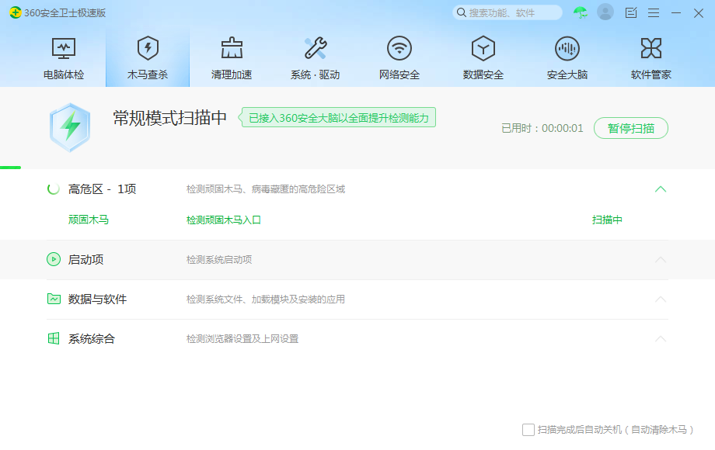Viewport: 715px width, 450px height.
Task: Open 安全大脑 security brain module
Action: click(567, 58)
